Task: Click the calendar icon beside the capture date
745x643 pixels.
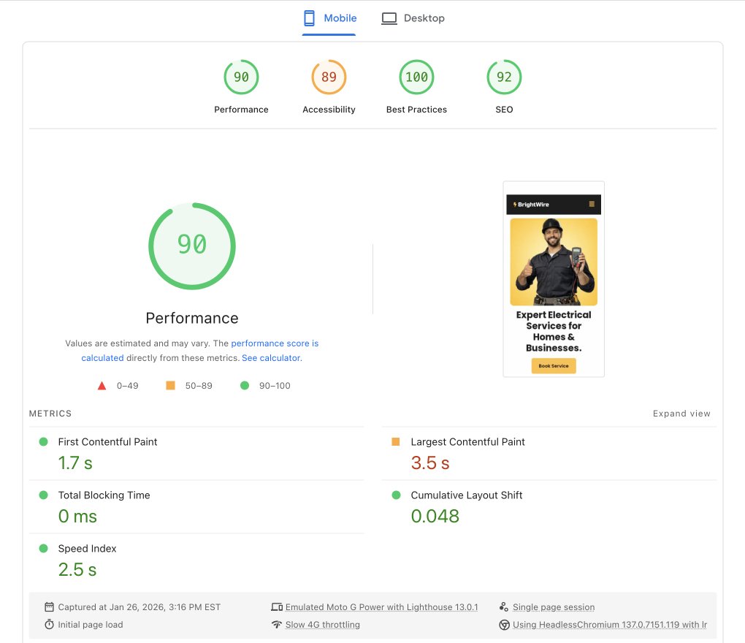Action: coord(47,606)
